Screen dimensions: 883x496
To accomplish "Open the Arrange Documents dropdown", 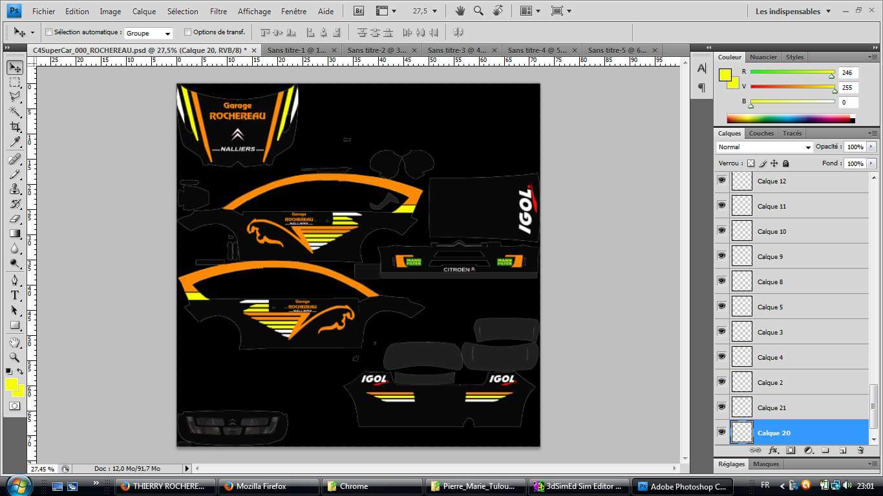I will point(530,11).
